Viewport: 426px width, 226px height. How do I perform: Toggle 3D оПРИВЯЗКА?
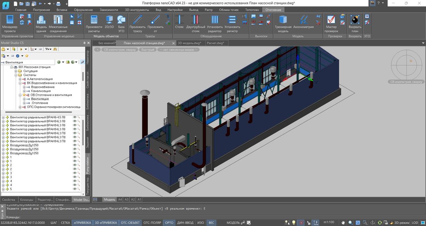click(106, 223)
